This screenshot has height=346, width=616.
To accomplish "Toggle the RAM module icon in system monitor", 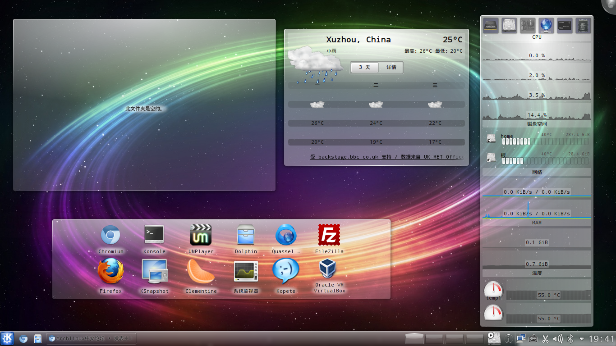I will coord(565,25).
